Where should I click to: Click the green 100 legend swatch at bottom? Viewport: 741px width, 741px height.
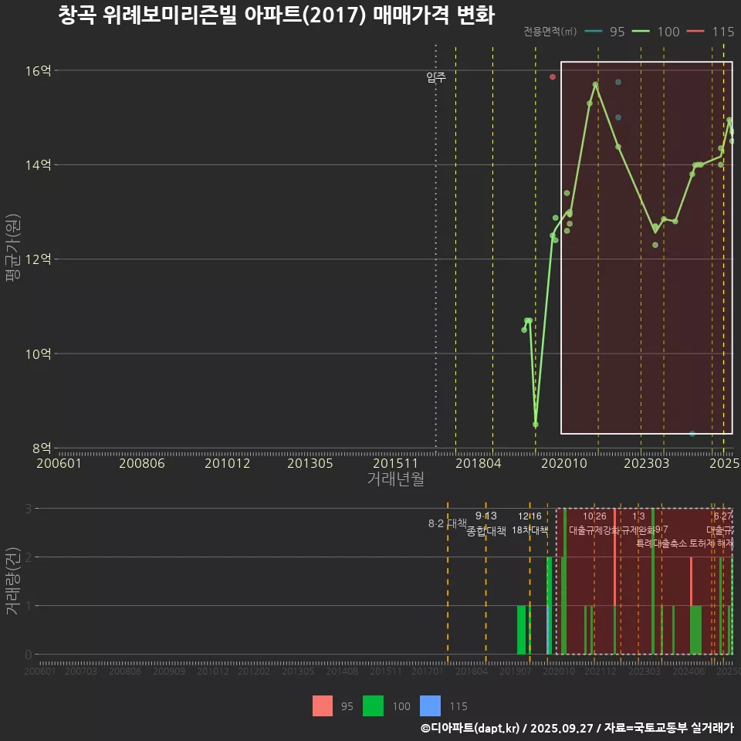(374, 705)
